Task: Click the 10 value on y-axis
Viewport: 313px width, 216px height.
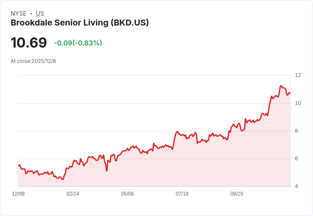Action: [298, 103]
